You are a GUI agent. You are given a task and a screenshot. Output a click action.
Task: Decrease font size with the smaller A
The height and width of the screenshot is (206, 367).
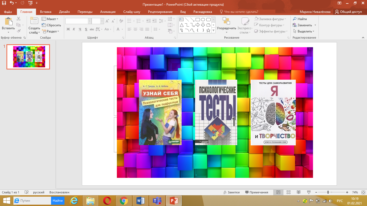(x=113, y=21)
